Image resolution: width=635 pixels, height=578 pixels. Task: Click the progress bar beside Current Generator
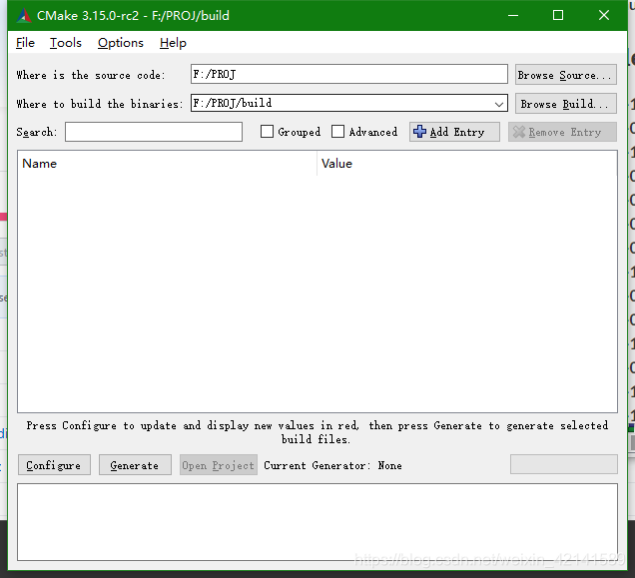(x=564, y=464)
